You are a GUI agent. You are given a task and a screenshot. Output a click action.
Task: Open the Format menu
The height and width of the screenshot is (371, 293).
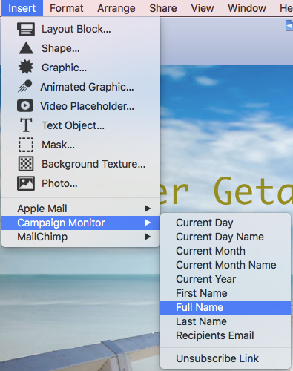(x=67, y=8)
